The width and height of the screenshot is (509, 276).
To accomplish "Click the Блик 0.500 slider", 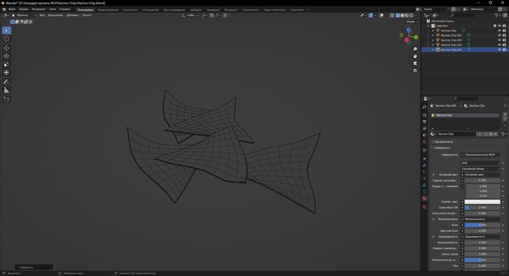I will point(482,225).
